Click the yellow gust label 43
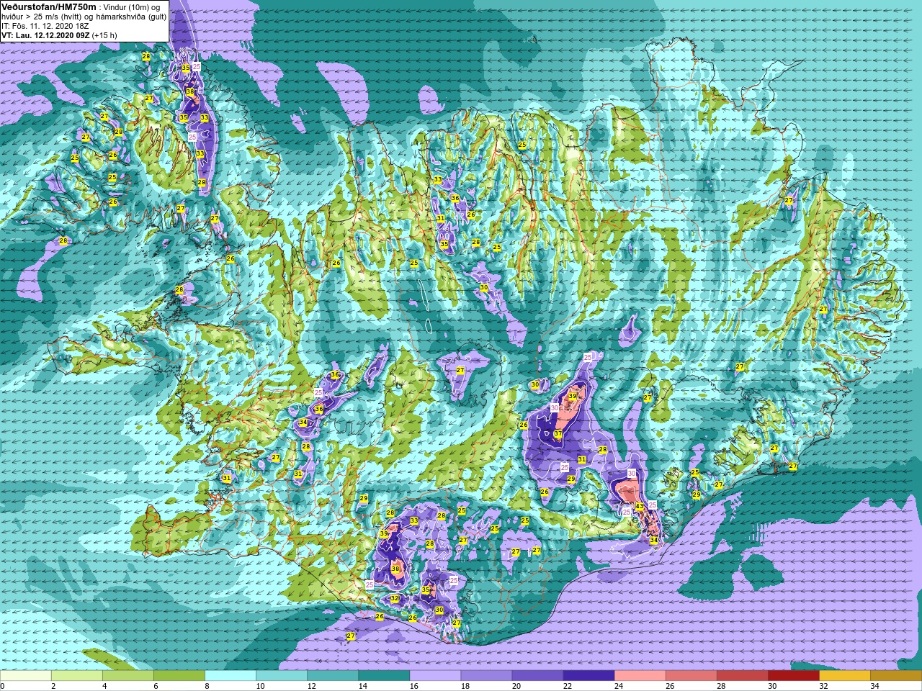922x691 pixels. [640, 507]
